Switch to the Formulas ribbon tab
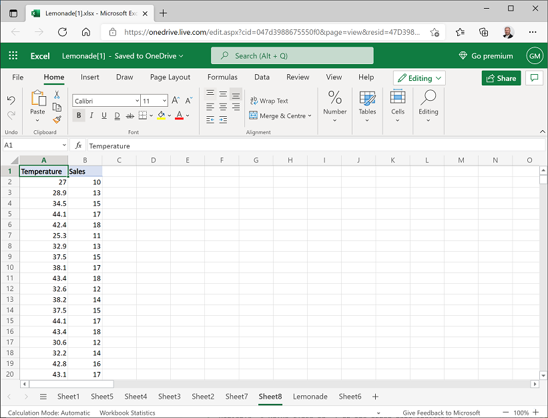This screenshot has width=548, height=418. point(222,77)
